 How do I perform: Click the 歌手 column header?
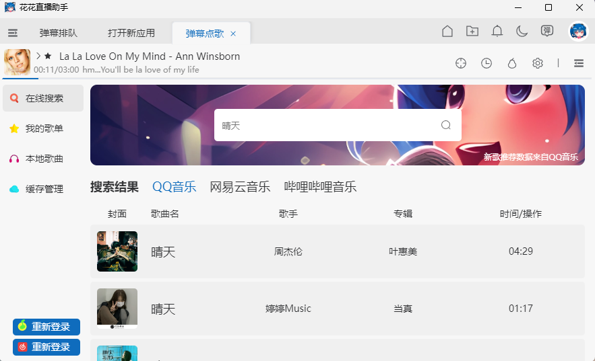(288, 214)
